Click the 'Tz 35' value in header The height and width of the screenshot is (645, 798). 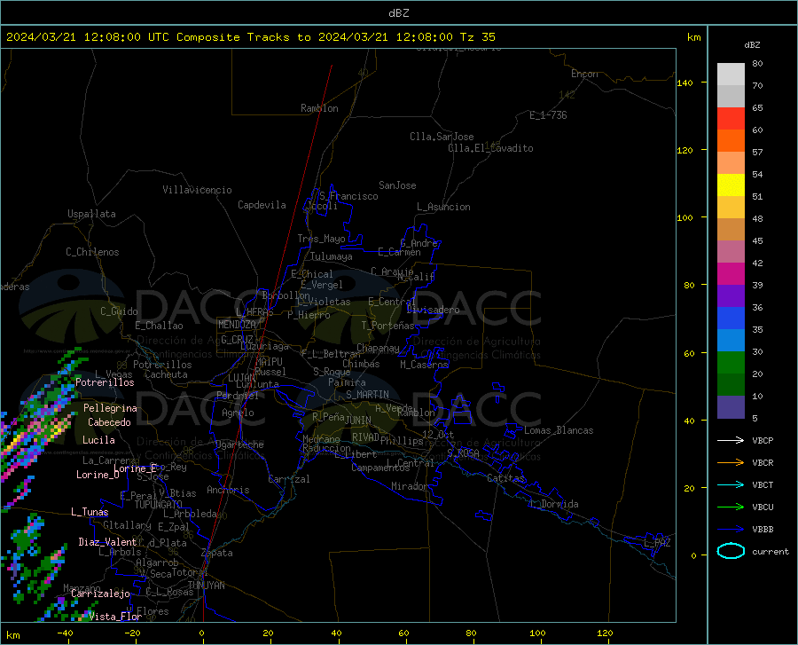coord(478,37)
